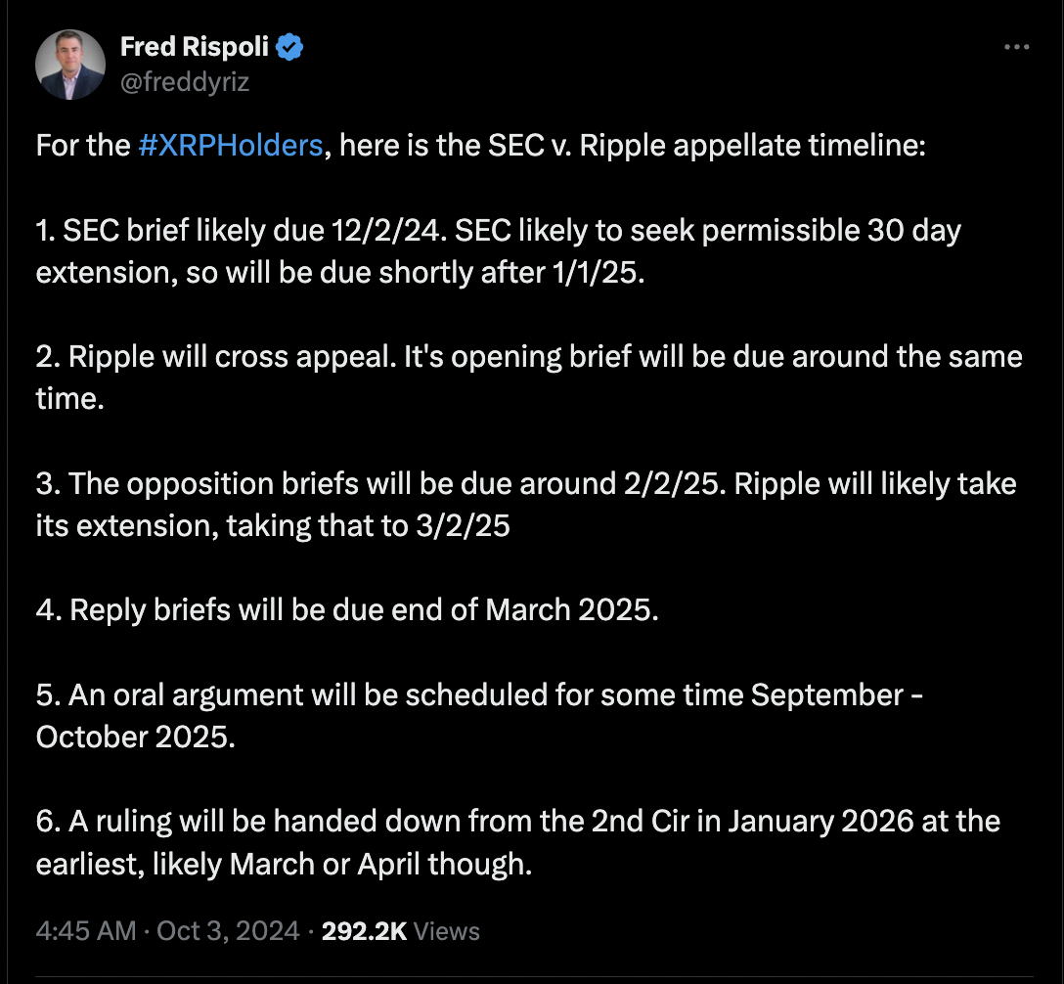Click the 292.2K view count
The height and width of the screenshot is (984, 1064).
364,931
